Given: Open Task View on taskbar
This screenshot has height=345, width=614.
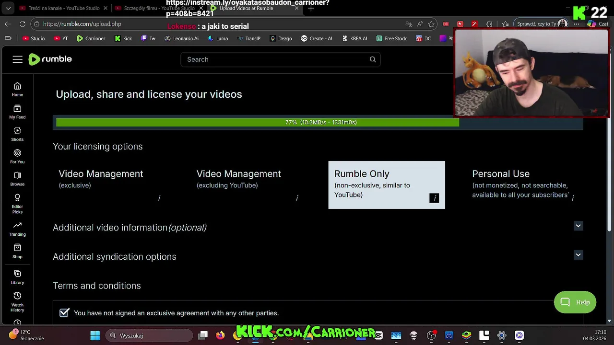Looking at the screenshot, I should point(203,335).
